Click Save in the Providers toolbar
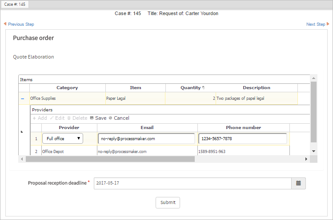333x220 pixels. point(98,118)
